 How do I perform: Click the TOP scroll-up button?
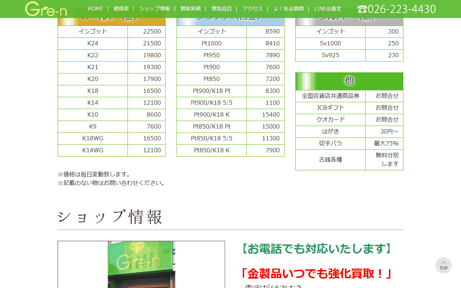click(443, 265)
